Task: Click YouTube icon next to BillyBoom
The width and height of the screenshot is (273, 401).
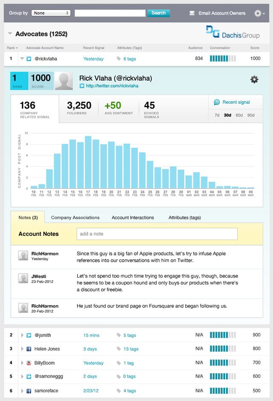Action: pos(29,363)
